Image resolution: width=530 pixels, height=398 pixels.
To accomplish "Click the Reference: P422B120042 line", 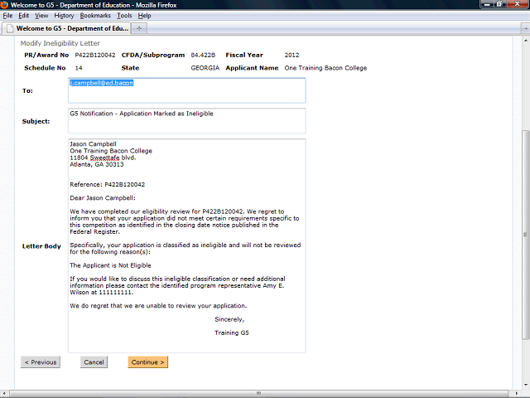I will [107, 184].
